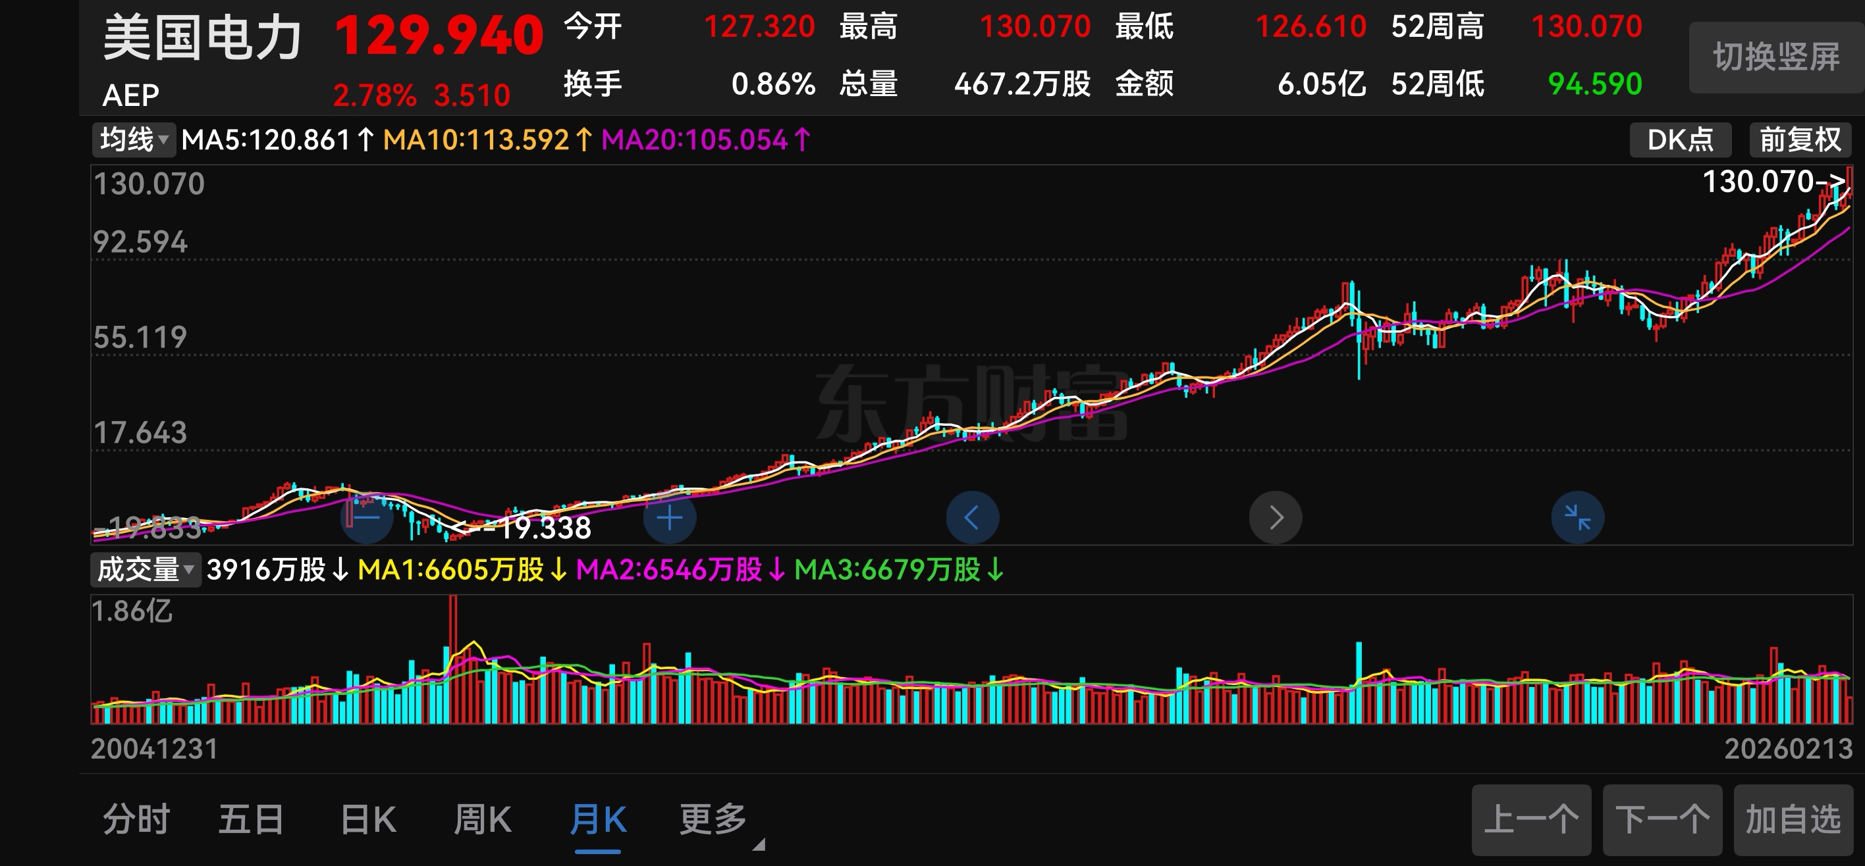Add stock to watchlist via 加自选

click(x=1793, y=820)
